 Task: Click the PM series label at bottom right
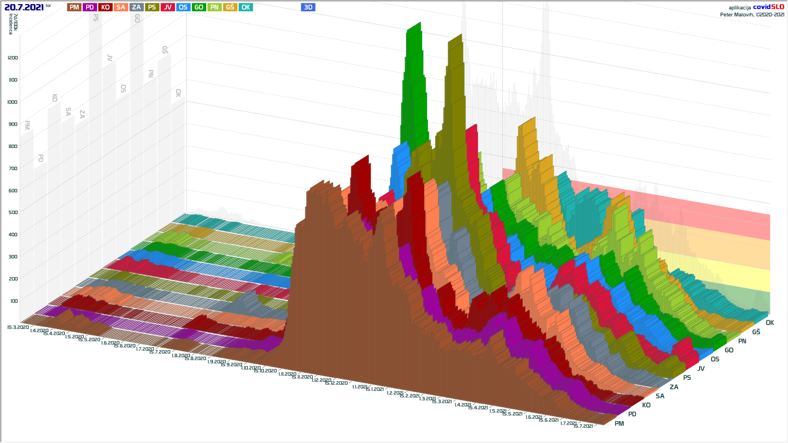pyautogui.click(x=619, y=424)
